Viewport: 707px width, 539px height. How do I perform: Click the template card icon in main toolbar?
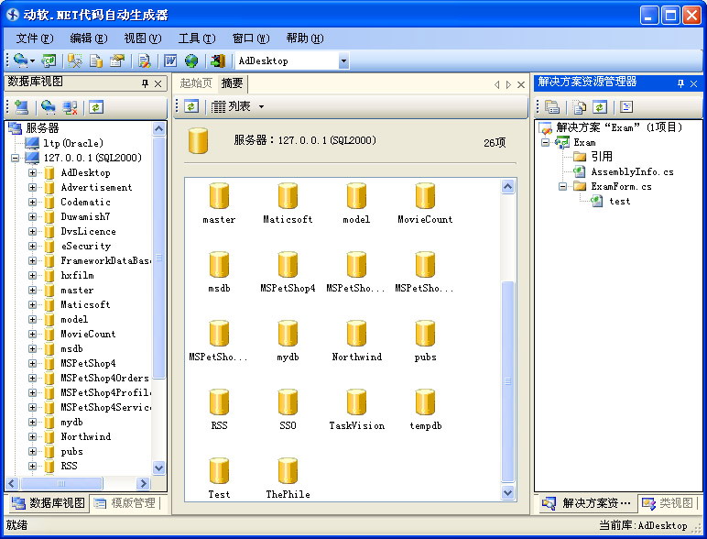(x=117, y=60)
